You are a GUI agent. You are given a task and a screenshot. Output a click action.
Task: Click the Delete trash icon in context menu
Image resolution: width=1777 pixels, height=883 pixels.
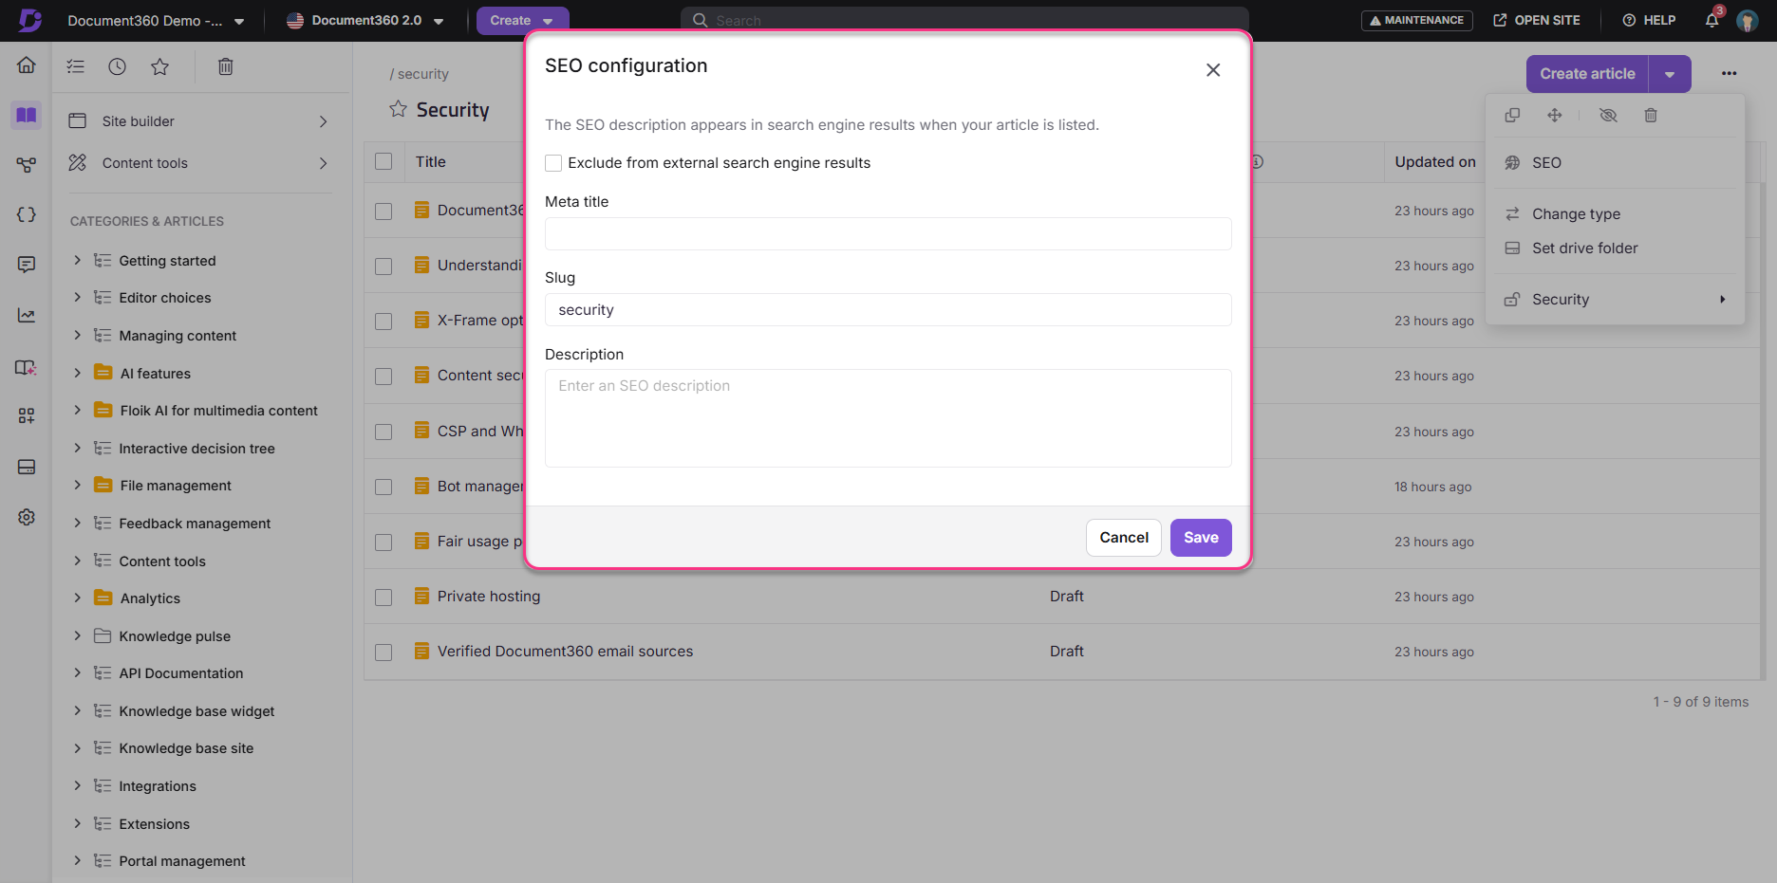(1651, 115)
